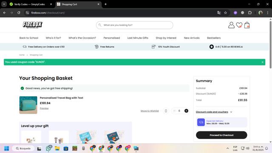Click the expected delivery truck icon

[x=201, y=122]
